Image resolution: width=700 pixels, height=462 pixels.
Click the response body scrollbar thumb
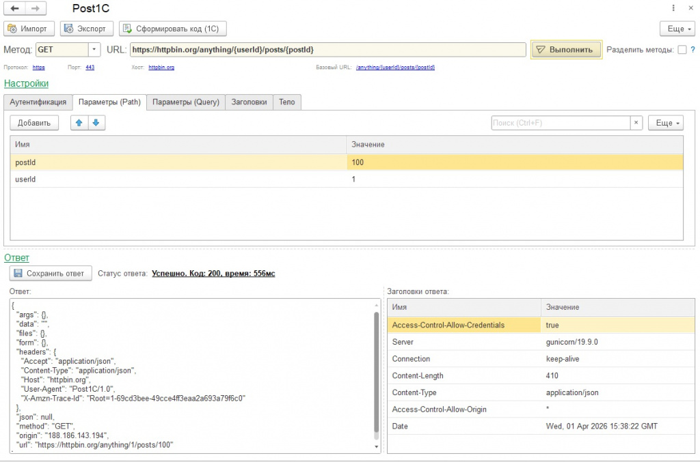377,372
